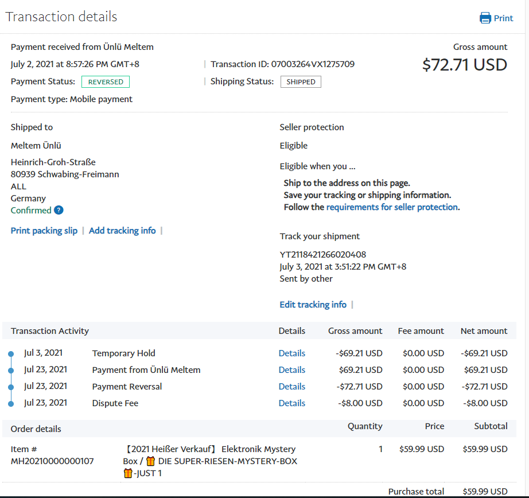Screen dimensions: 529x498
Task: Open Details for Payment from Ünlü Meltem
Action: [291, 370]
